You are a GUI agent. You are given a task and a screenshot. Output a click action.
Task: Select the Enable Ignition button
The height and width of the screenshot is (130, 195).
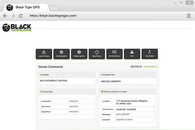click(61, 54)
